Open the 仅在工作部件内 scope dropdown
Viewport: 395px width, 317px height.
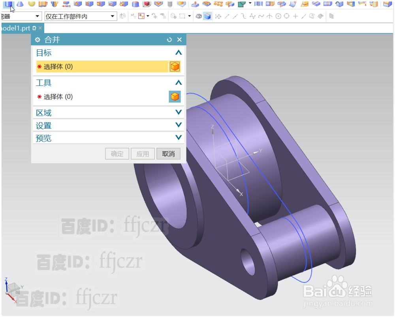click(113, 16)
